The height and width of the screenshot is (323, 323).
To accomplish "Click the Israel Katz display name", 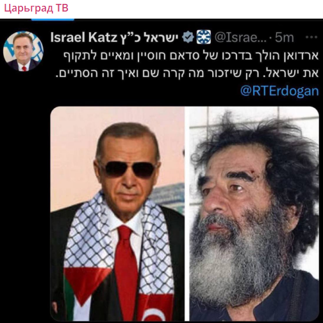I will click(x=84, y=37).
